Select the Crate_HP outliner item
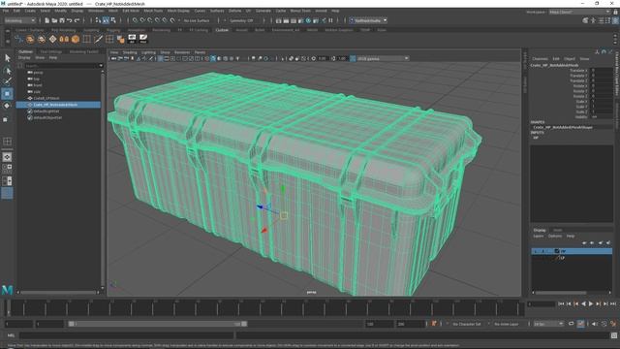Viewport: 620px width, 349px height. point(58,105)
